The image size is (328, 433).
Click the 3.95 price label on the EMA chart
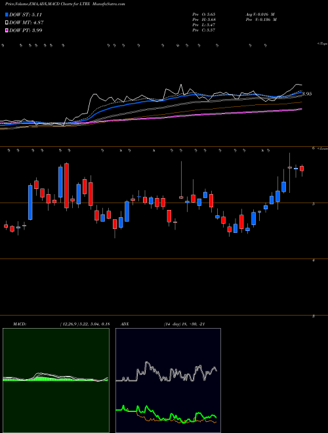(x=307, y=94)
